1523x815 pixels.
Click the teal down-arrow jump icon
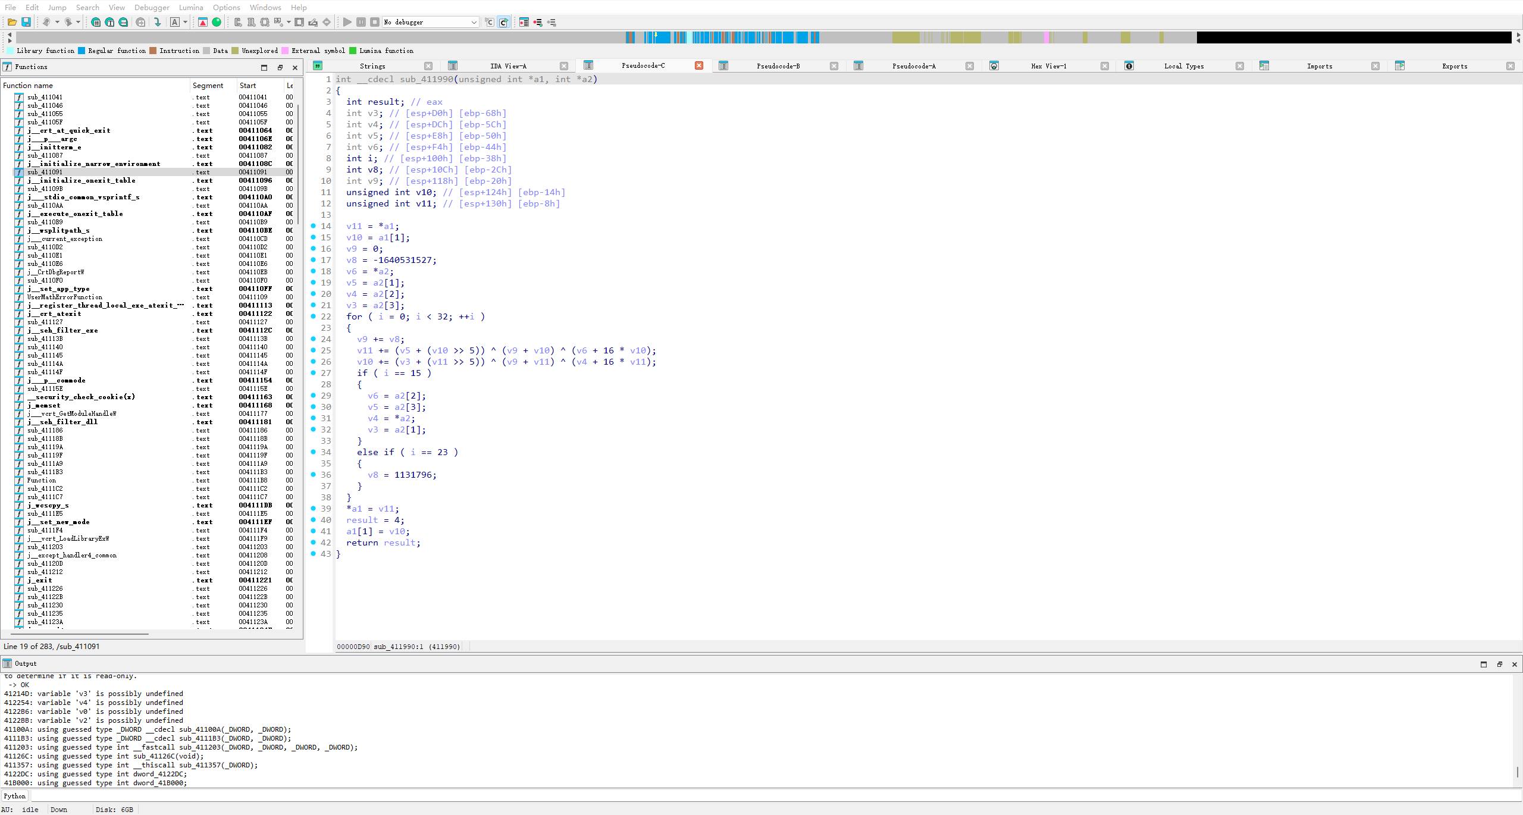point(157,22)
